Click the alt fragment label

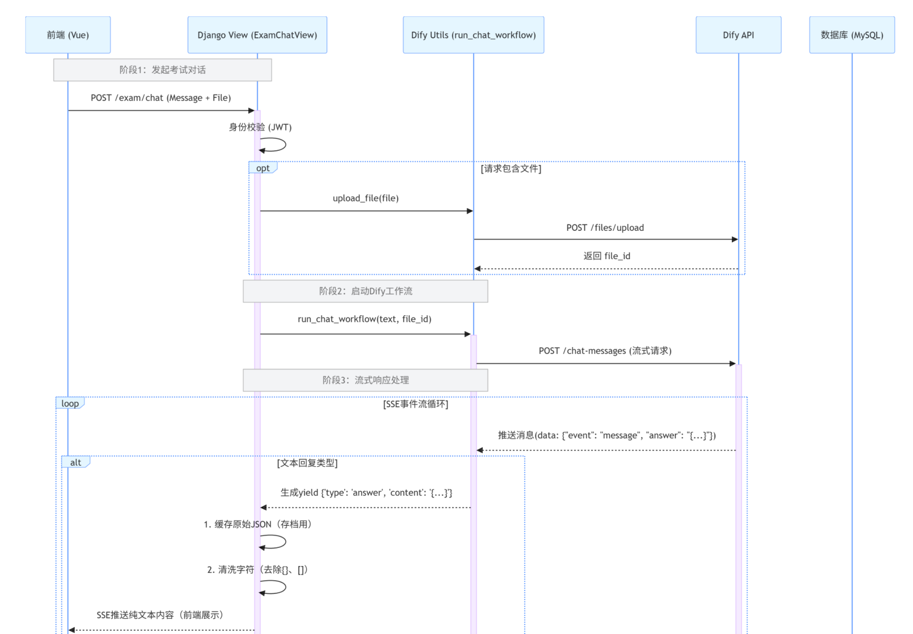tap(76, 462)
